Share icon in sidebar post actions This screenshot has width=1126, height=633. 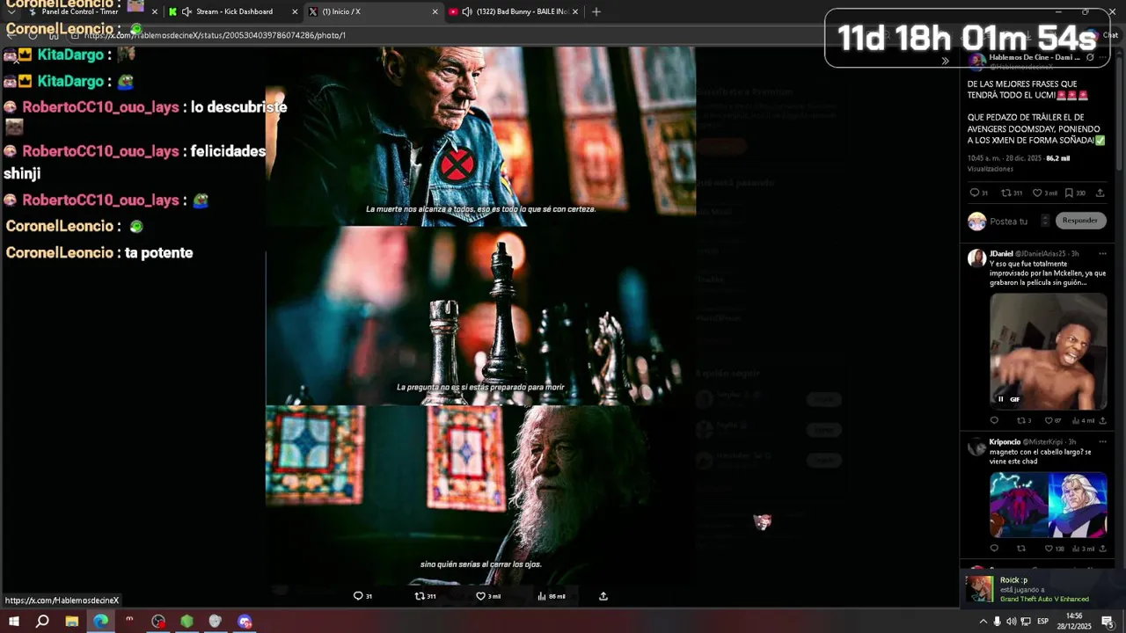pyautogui.click(x=1100, y=193)
